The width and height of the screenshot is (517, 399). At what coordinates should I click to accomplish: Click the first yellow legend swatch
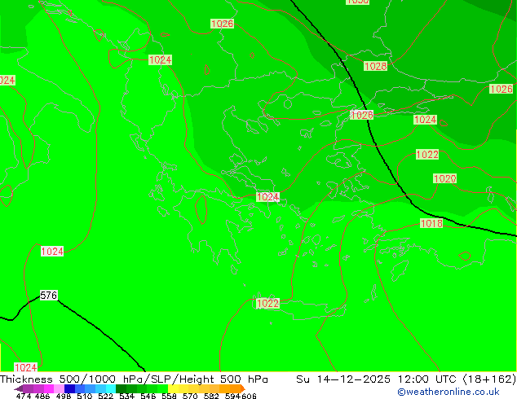point(173,388)
